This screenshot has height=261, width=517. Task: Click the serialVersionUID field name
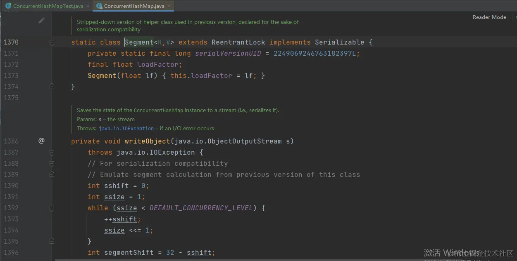pos(228,53)
